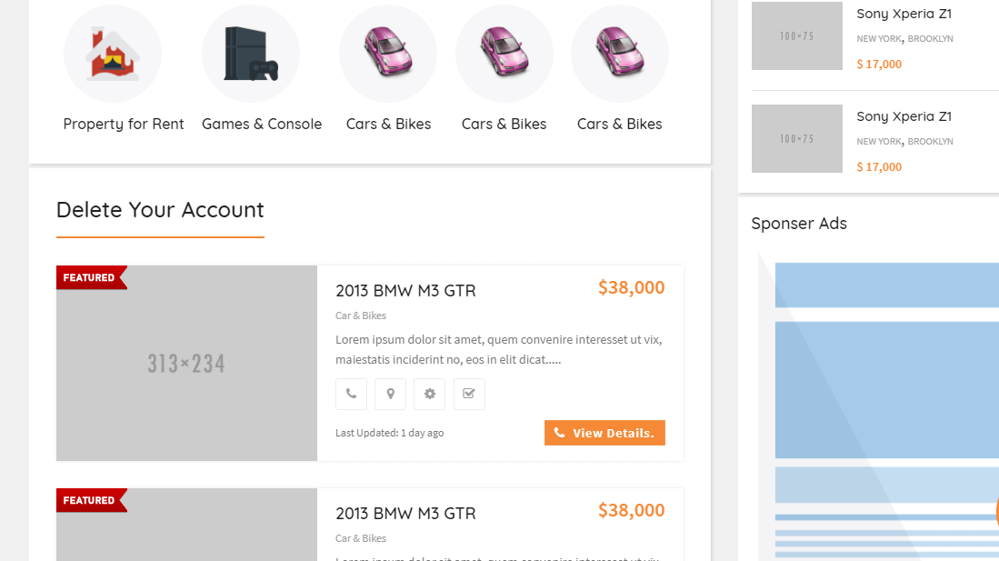Click the FEATURED ribbon on first listing
The width and height of the screenshot is (999, 561).
pyautogui.click(x=90, y=277)
